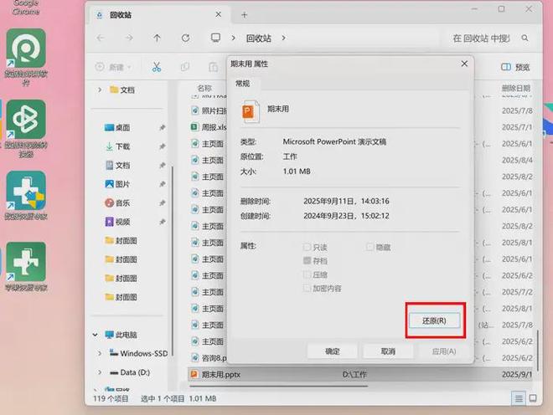
Task: Click the pin icon beside 下载
Action: (x=162, y=146)
